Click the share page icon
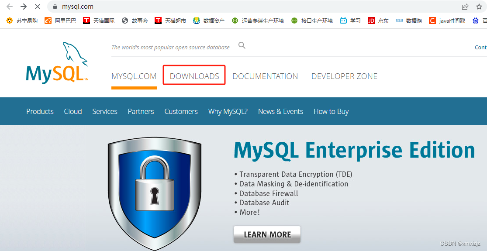The image size is (487, 251). click(x=465, y=7)
